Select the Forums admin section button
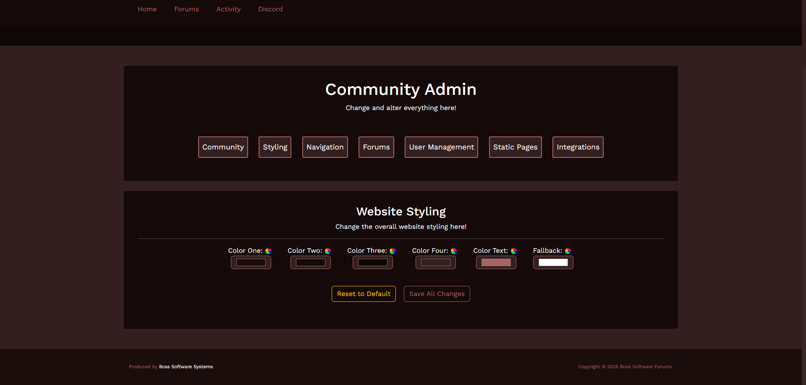Screen dimensions: 806x385 point(376,147)
